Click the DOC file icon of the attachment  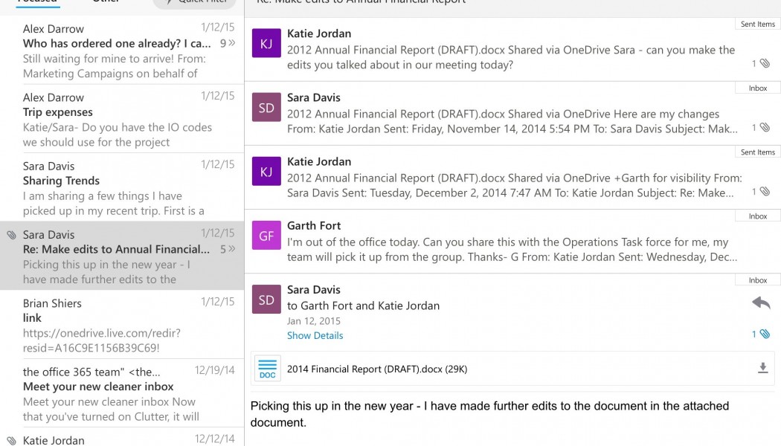click(x=267, y=369)
